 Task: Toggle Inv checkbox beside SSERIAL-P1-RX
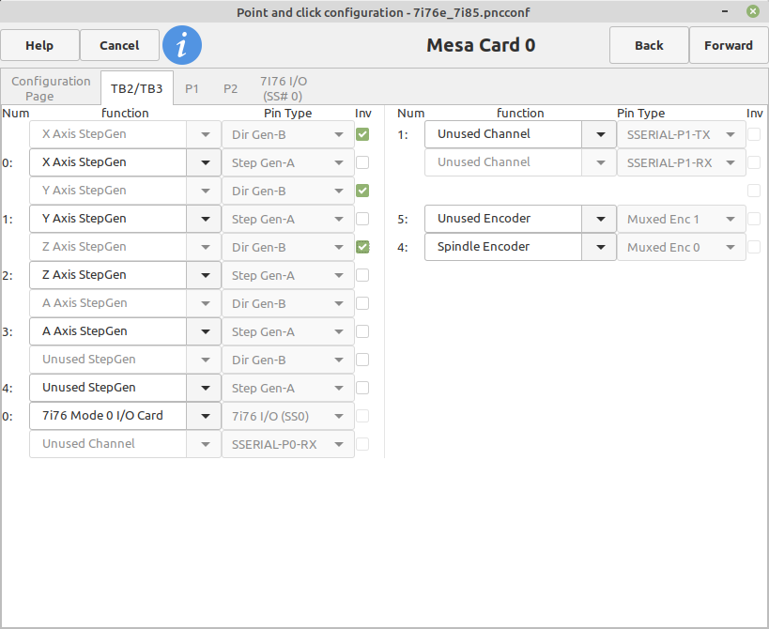coord(754,162)
